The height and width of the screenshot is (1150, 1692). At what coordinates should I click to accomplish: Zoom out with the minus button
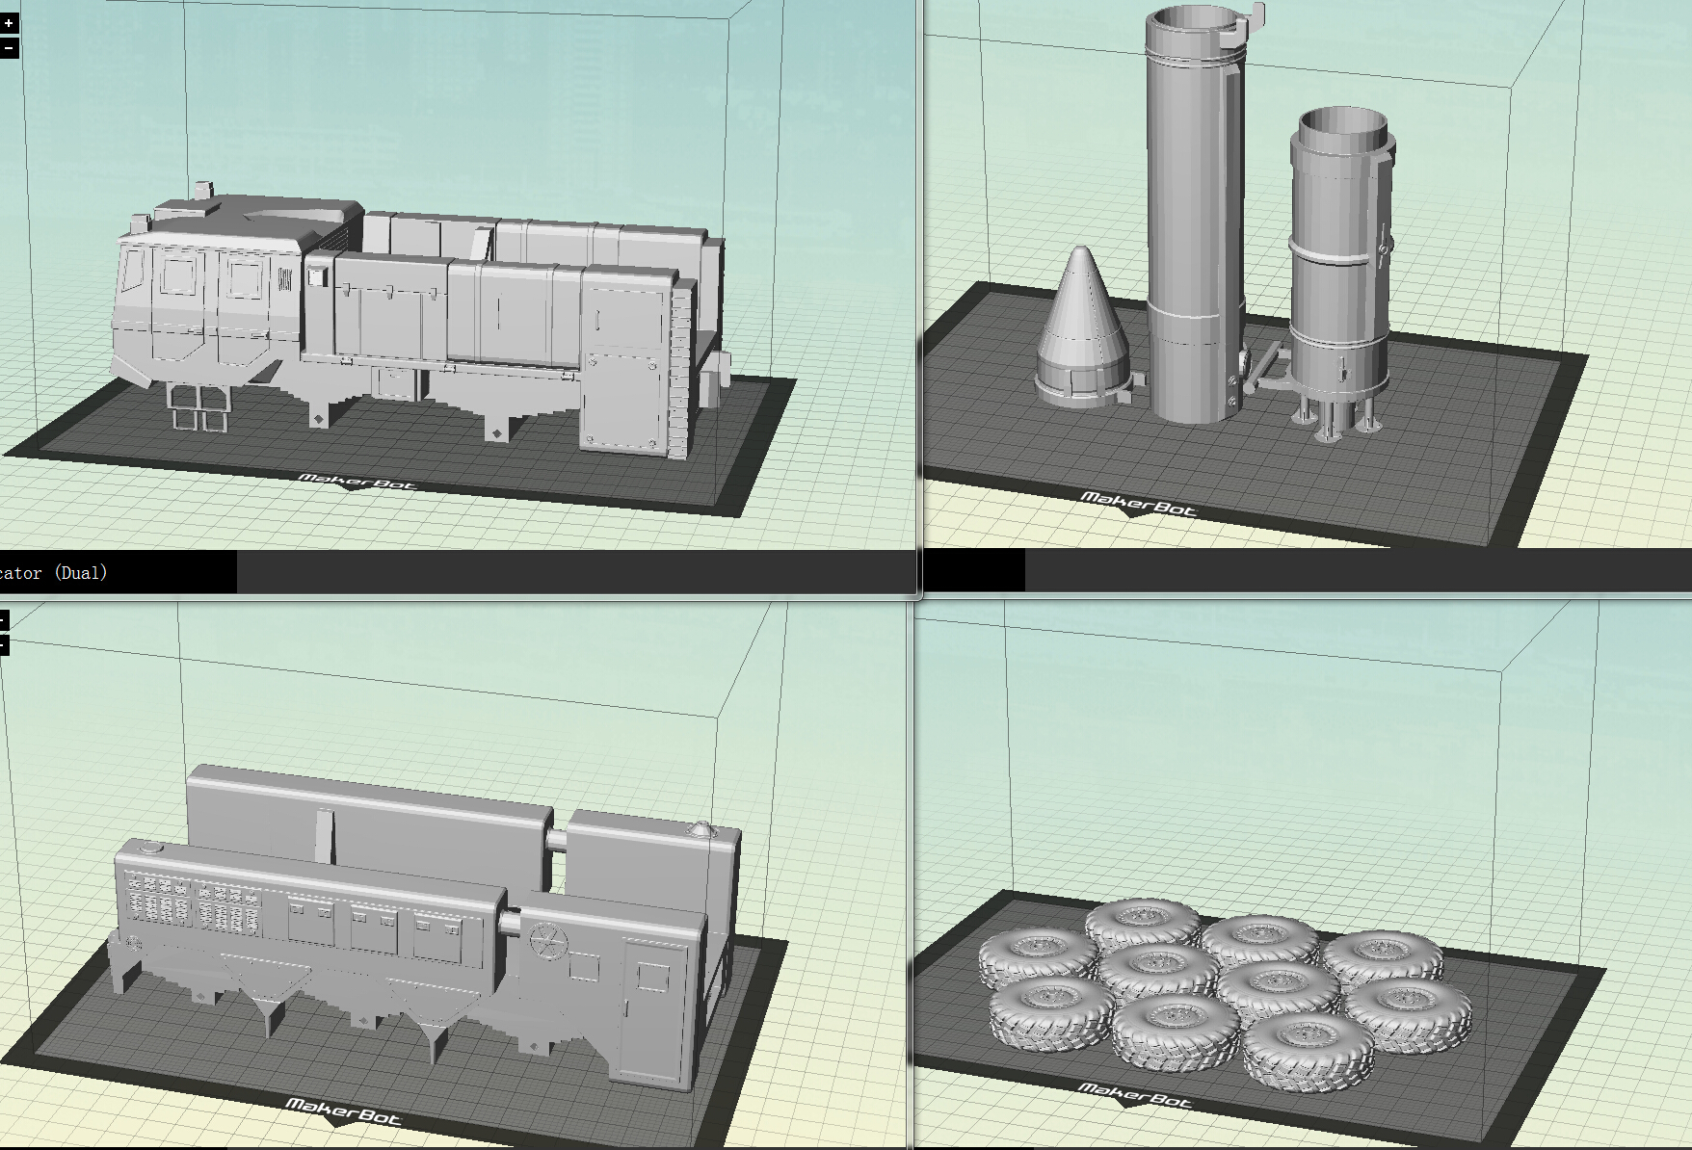tap(9, 48)
